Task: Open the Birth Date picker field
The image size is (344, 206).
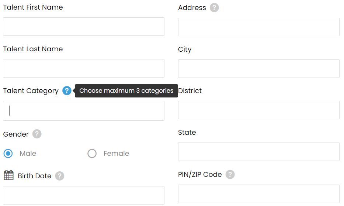Action: [84, 195]
